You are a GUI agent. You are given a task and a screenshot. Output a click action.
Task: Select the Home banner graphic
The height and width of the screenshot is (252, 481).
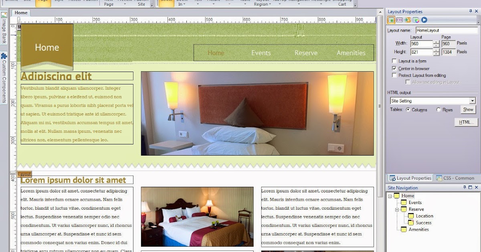click(x=47, y=46)
